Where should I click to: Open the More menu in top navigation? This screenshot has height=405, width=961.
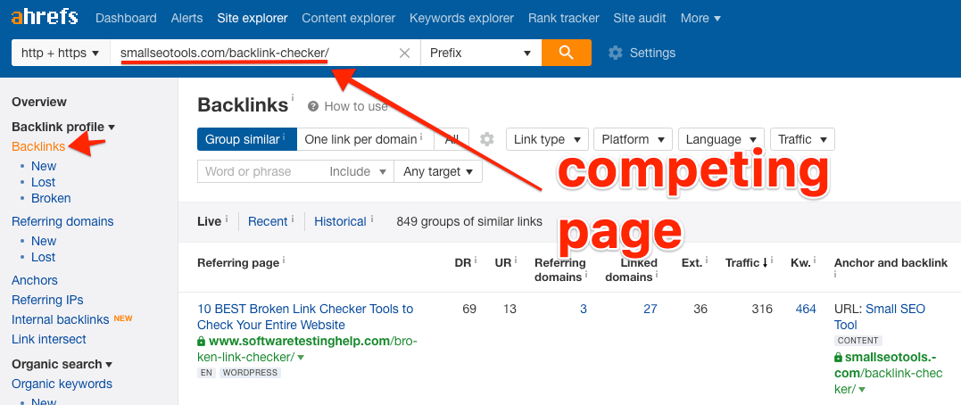point(700,19)
